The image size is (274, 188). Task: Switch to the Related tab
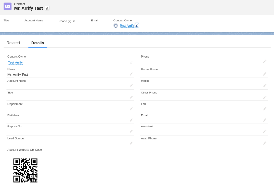(13, 43)
